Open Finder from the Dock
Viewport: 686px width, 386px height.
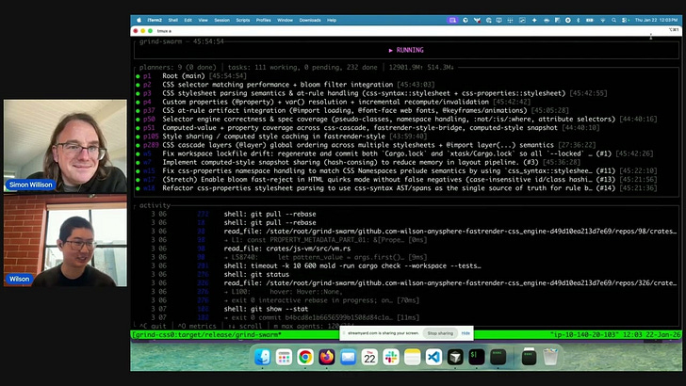click(263, 357)
